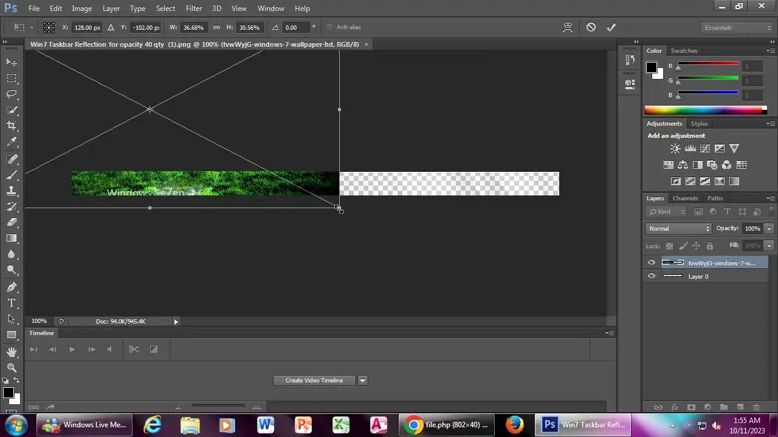Add a Curves adjustment

point(705,149)
